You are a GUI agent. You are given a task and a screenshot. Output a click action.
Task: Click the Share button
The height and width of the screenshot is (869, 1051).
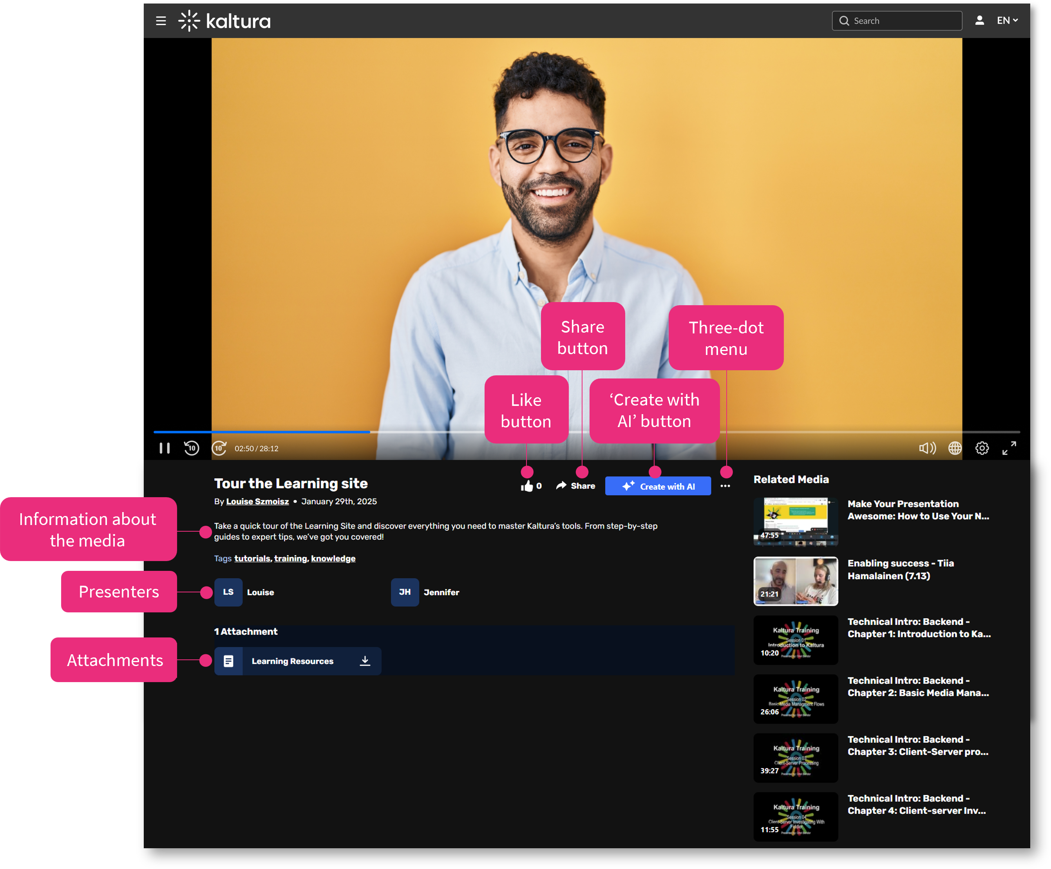575,485
